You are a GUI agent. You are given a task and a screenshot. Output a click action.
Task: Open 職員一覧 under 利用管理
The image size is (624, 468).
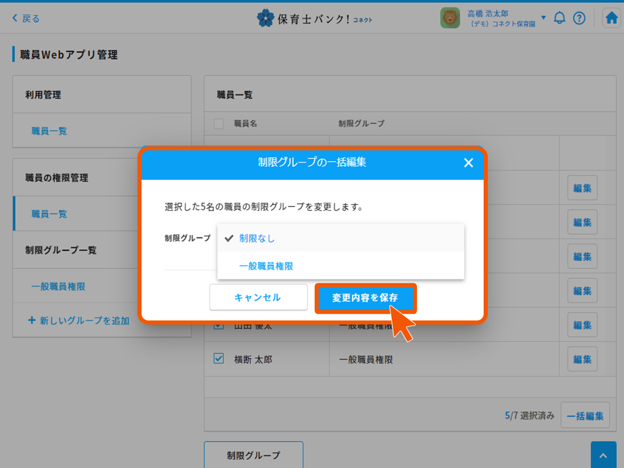(49, 131)
